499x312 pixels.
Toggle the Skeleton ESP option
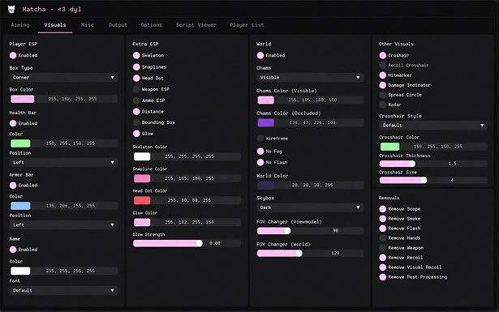pos(136,55)
